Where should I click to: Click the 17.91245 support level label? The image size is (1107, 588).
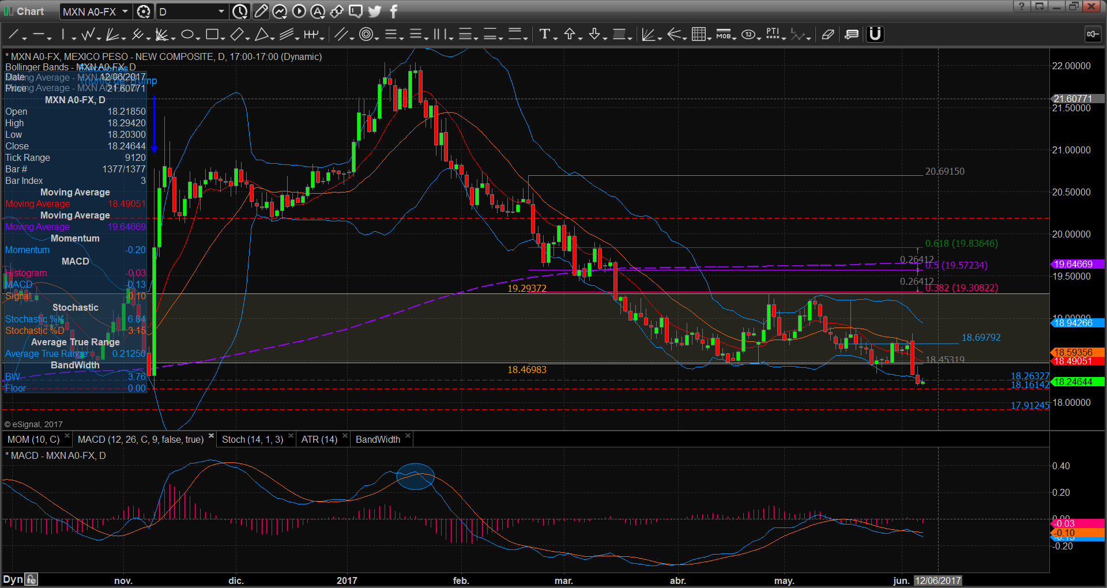tap(1030, 405)
